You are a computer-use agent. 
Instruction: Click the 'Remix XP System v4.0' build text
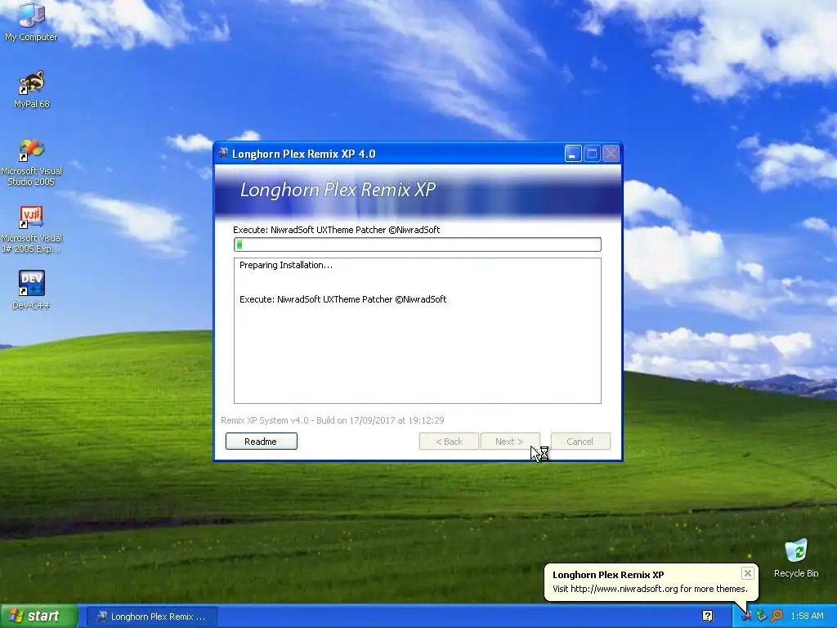coord(332,420)
